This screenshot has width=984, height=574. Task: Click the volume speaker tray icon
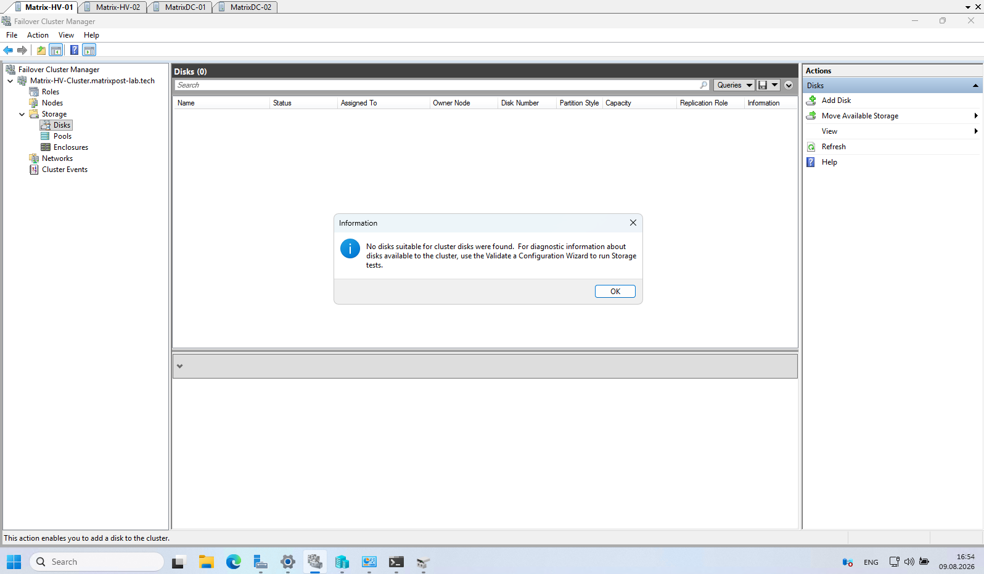tap(909, 562)
